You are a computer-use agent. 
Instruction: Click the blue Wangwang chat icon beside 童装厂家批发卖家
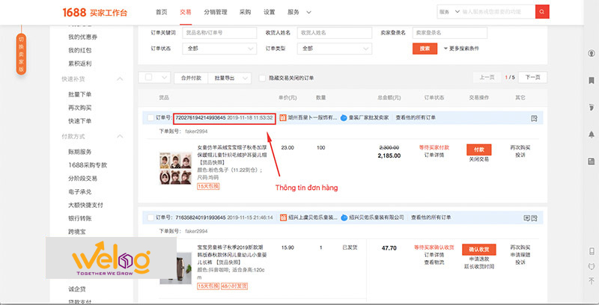(344, 118)
